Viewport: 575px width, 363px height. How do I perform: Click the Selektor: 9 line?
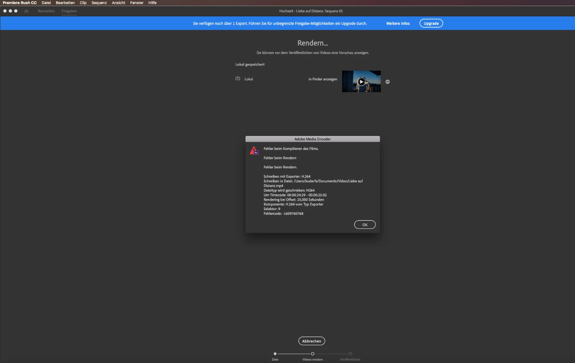[272, 209]
